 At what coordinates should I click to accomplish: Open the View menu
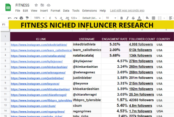click(34, 11)
